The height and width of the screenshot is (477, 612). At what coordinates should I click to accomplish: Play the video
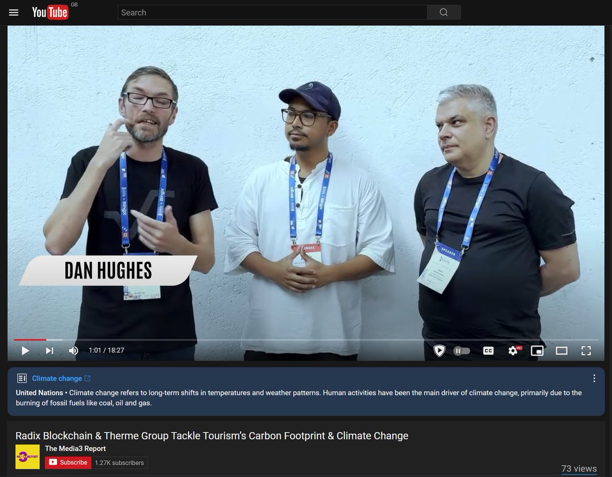click(25, 350)
